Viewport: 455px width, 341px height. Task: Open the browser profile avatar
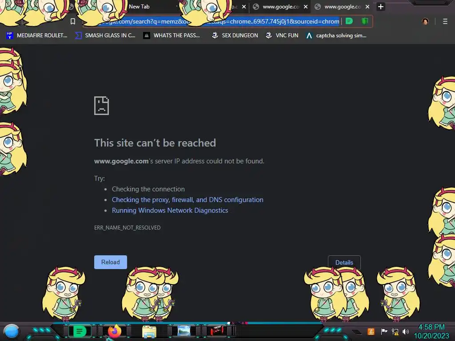point(425,21)
